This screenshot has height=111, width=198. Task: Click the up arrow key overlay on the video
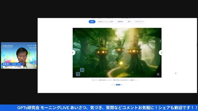(x=82, y=70)
